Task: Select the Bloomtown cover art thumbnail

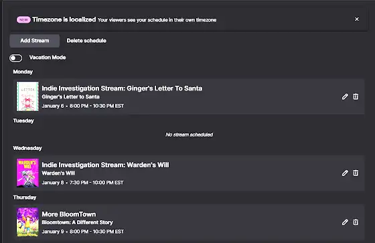Action: pyautogui.click(x=27, y=222)
